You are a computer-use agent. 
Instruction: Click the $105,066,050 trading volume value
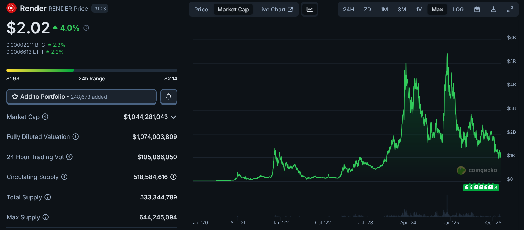157,157
